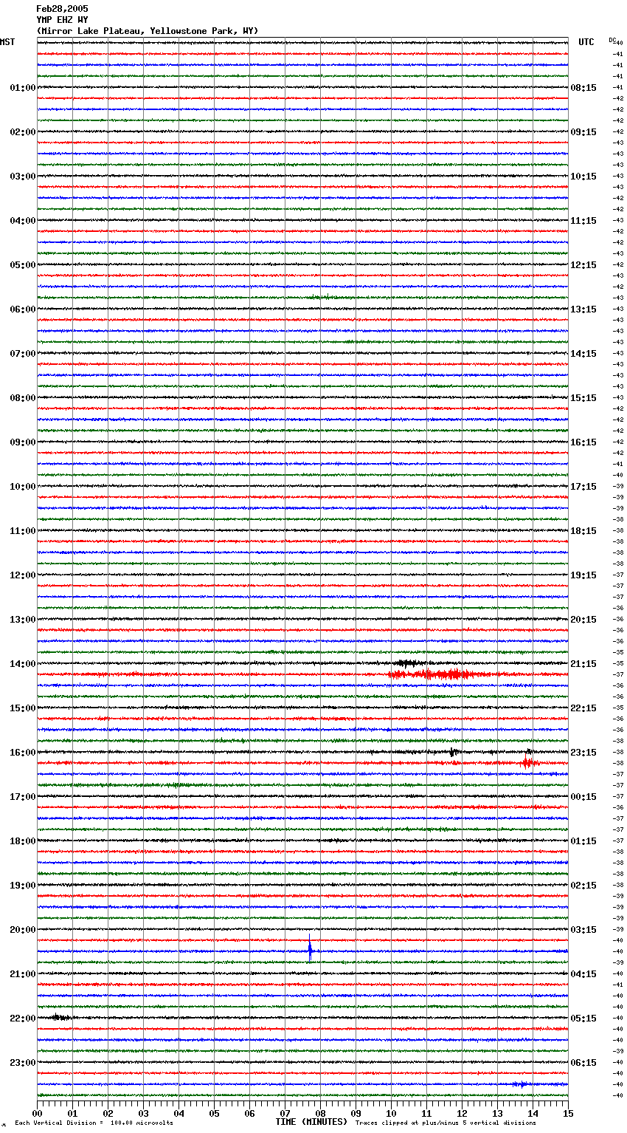Click the 12:15 UTC time label
627x1133 pixels.
(x=583, y=265)
